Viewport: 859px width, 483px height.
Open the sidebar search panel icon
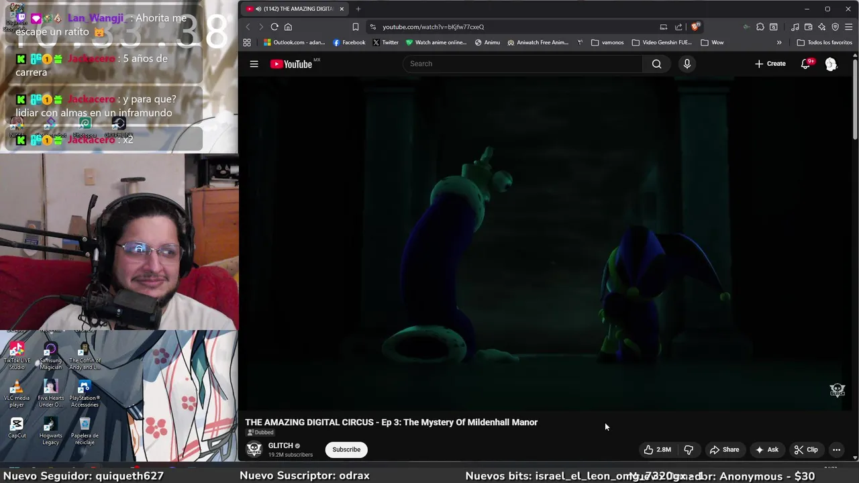(x=774, y=27)
